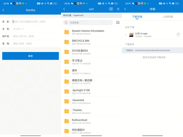
Task: Open the sort order icon beside search
Action: [x=118, y=22]
